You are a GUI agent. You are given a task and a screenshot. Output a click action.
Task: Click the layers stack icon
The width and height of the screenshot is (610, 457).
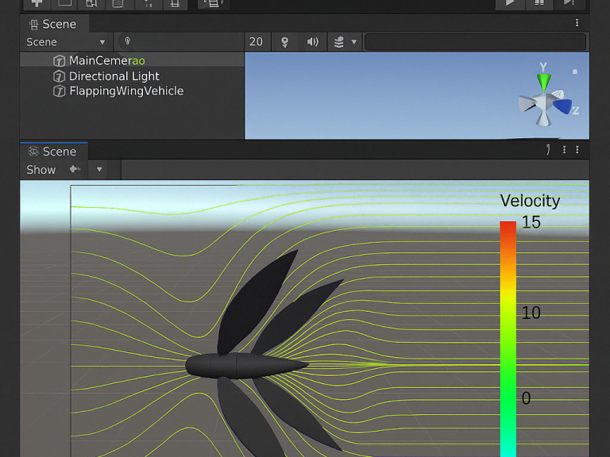339,42
